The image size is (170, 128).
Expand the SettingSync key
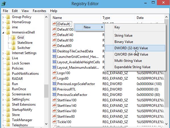[x=3, y=100]
